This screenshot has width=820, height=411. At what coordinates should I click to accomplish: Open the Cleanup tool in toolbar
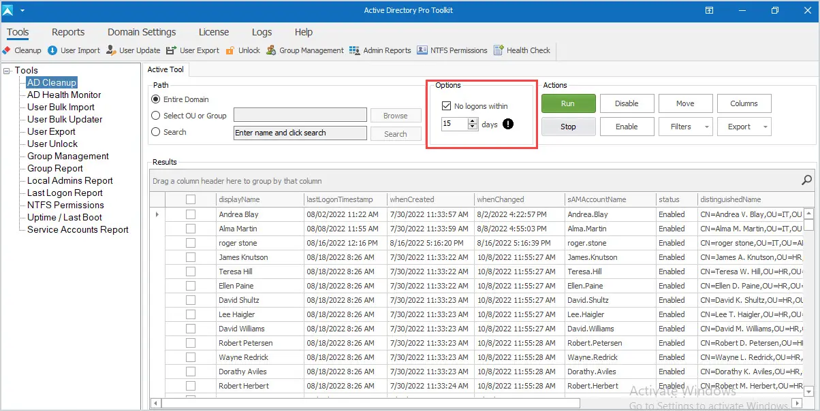22,50
